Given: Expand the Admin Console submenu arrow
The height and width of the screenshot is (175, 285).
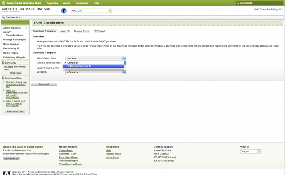Looking at the screenshot, I should point(26,28).
